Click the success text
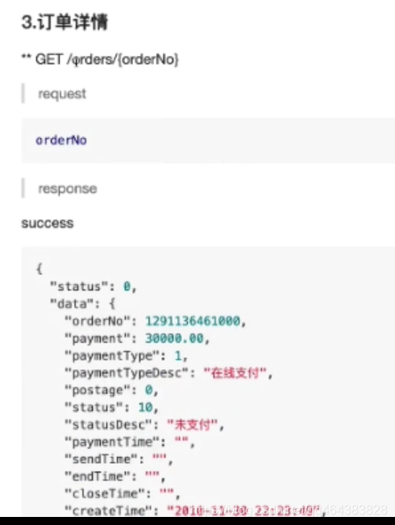The width and height of the screenshot is (395, 525). pos(48,223)
